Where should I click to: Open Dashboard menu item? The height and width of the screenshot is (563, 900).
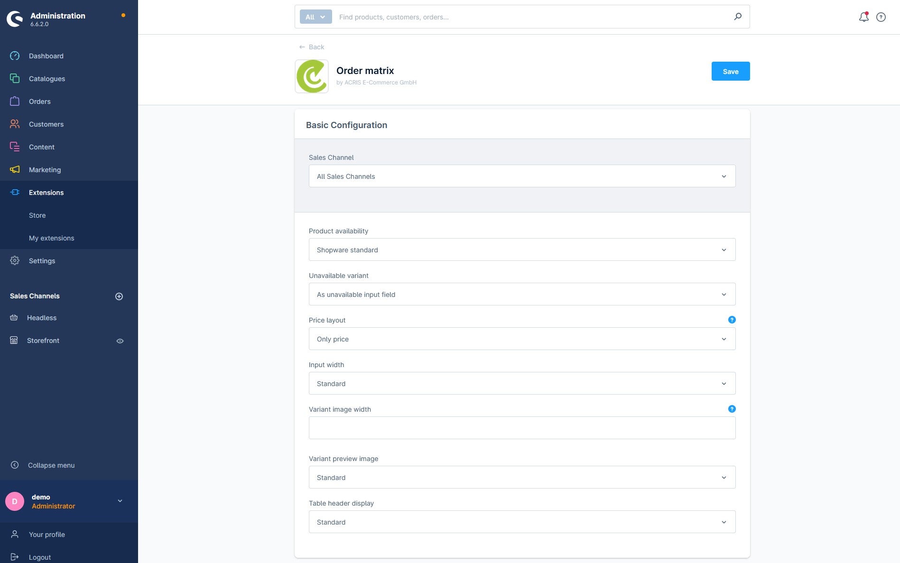tap(69, 56)
